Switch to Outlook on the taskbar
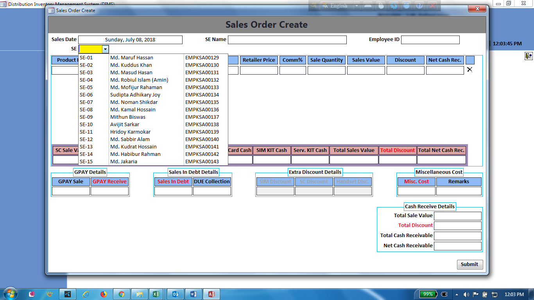The height and width of the screenshot is (300, 534). coord(176,294)
